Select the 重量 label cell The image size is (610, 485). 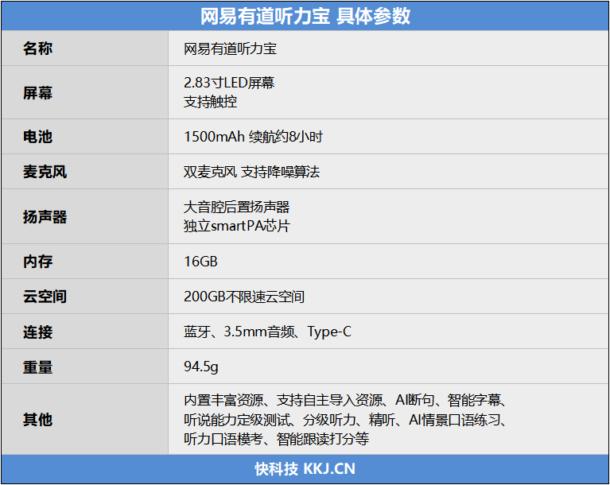85,367
